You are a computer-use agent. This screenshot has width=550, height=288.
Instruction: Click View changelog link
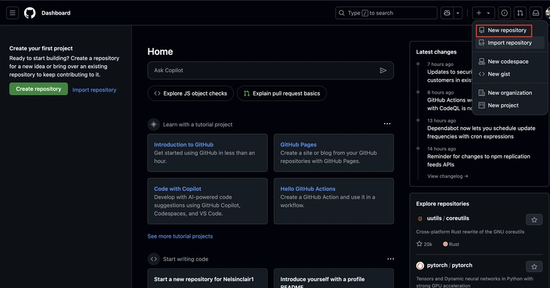[448, 177]
